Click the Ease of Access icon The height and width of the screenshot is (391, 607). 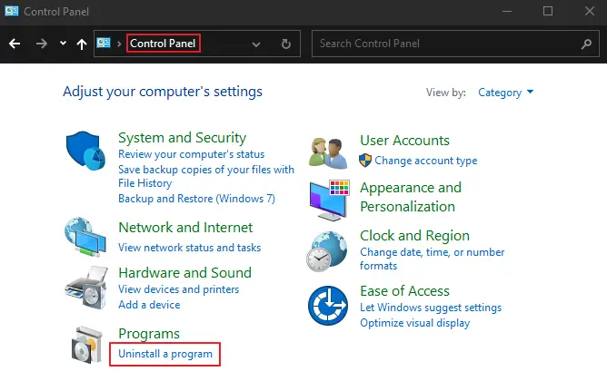[x=328, y=305]
